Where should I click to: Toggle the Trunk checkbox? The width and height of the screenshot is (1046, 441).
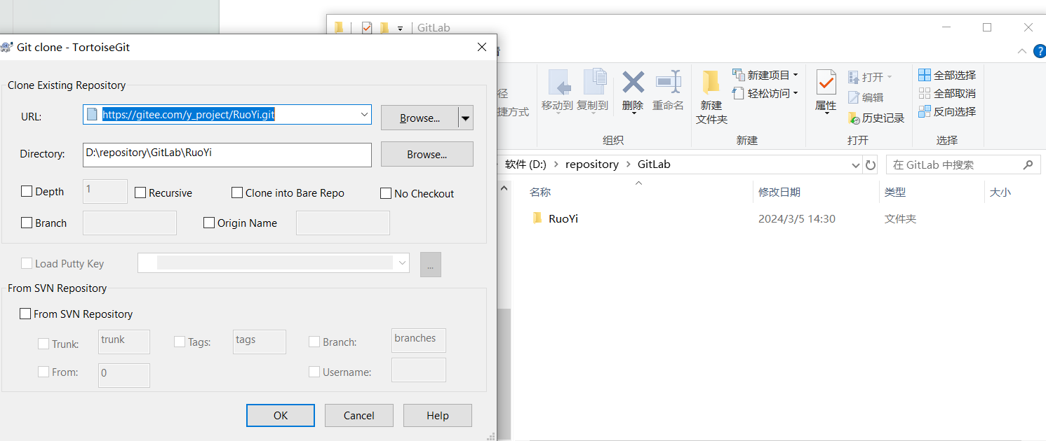click(x=43, y=344)
